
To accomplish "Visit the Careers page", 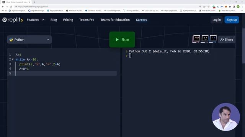I will 141,20.
